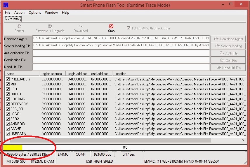Click the USB_HIGH_SPEED status entry
Viewport: 250px width, 167px height.
tap(99, 161)
